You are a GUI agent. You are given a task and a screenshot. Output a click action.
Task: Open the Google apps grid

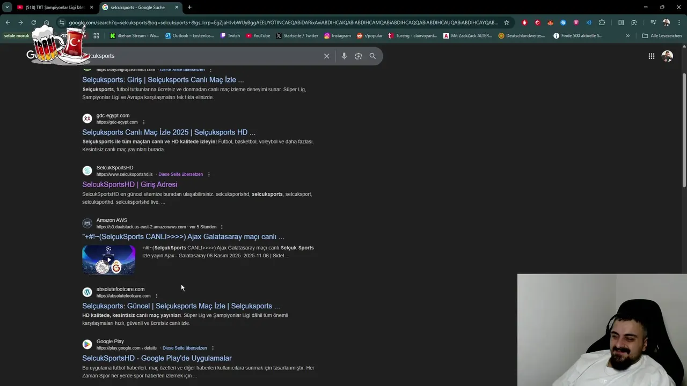[651, 56]
